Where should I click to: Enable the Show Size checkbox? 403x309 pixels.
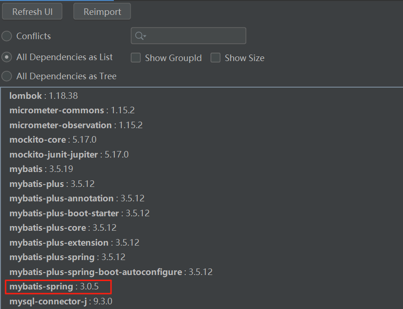(x=215, y=57)
